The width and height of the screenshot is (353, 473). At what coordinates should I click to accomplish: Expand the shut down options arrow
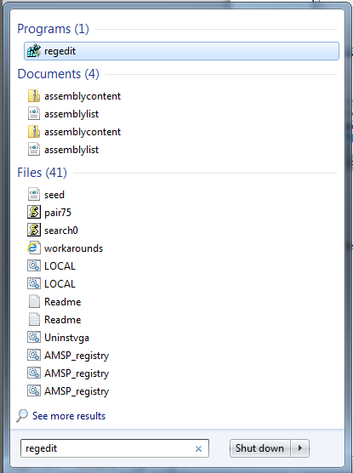click(x=300, y=448)
